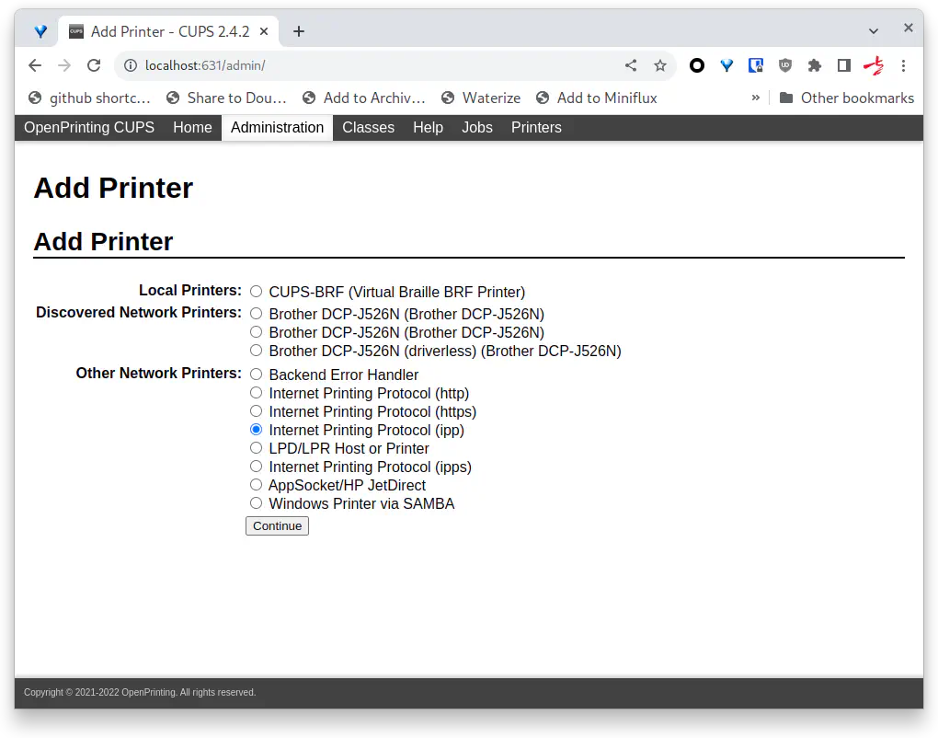Open the Jobs page in CUPS
This screenshot has width=938, height=738.
pos(476,128)
